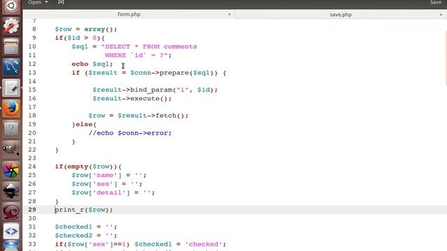447x251 pixels.
Task: Click 'if(empty($row)){' on line 24
Action: pyautogui.click(x=88, y=167)
